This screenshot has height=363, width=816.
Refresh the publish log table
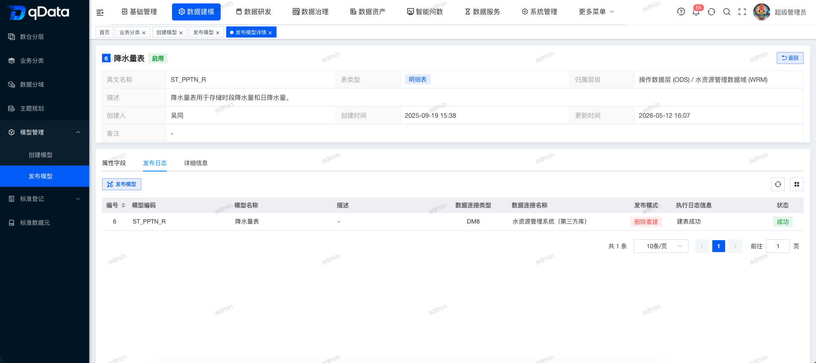[778, 184]
